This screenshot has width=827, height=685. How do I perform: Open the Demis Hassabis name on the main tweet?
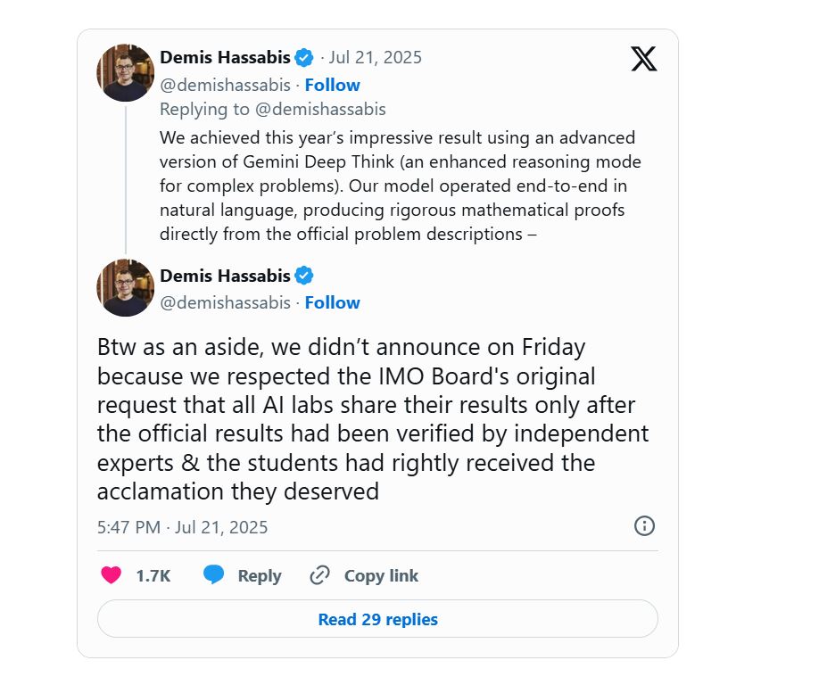point(225,275)
